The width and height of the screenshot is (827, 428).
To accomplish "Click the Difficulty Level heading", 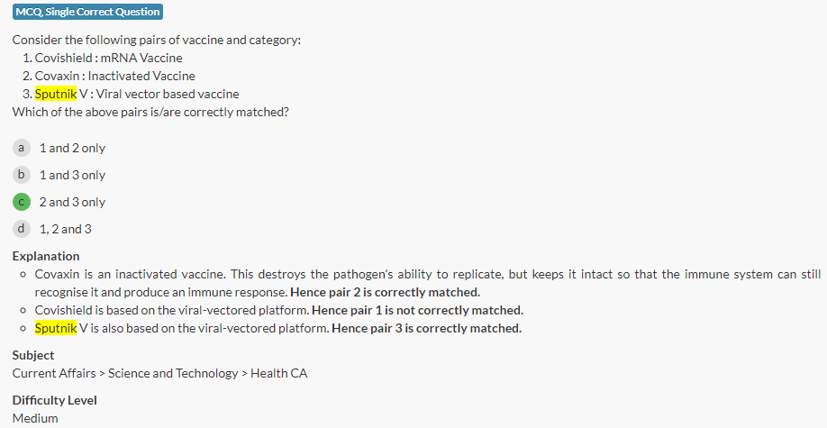I will point(55,400).
